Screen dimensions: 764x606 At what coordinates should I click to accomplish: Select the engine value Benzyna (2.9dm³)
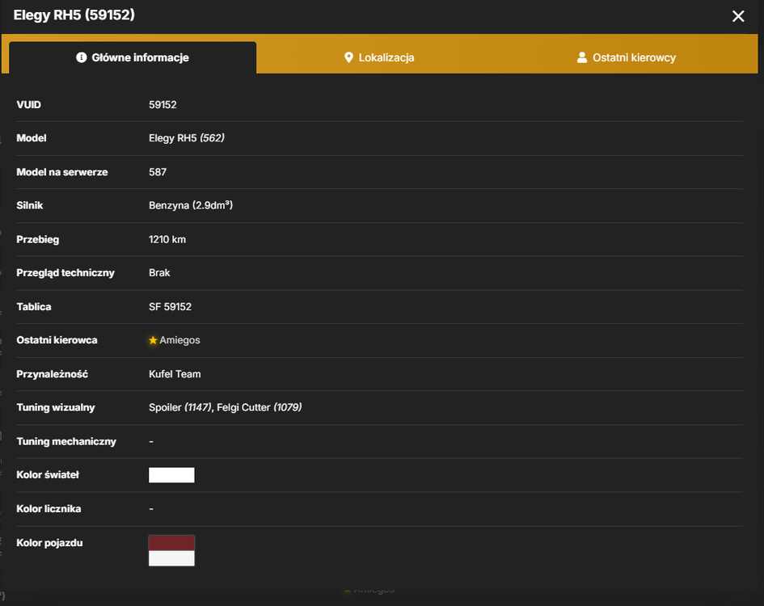pyautogui.click(x=191, y=205)
